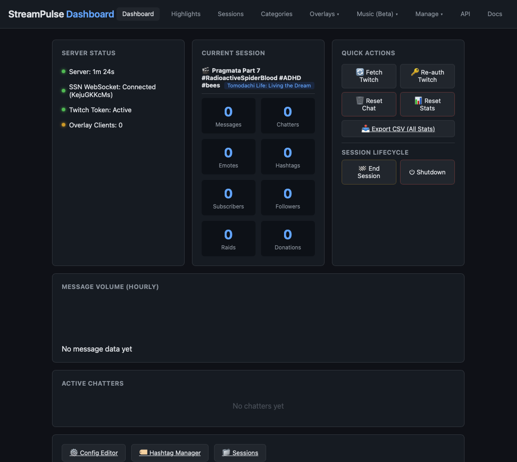Open the Music (Beta) dropdown

377,14
